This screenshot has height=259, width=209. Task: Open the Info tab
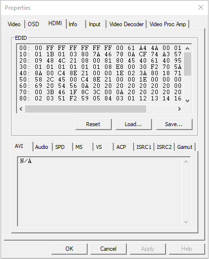point(76,24)
